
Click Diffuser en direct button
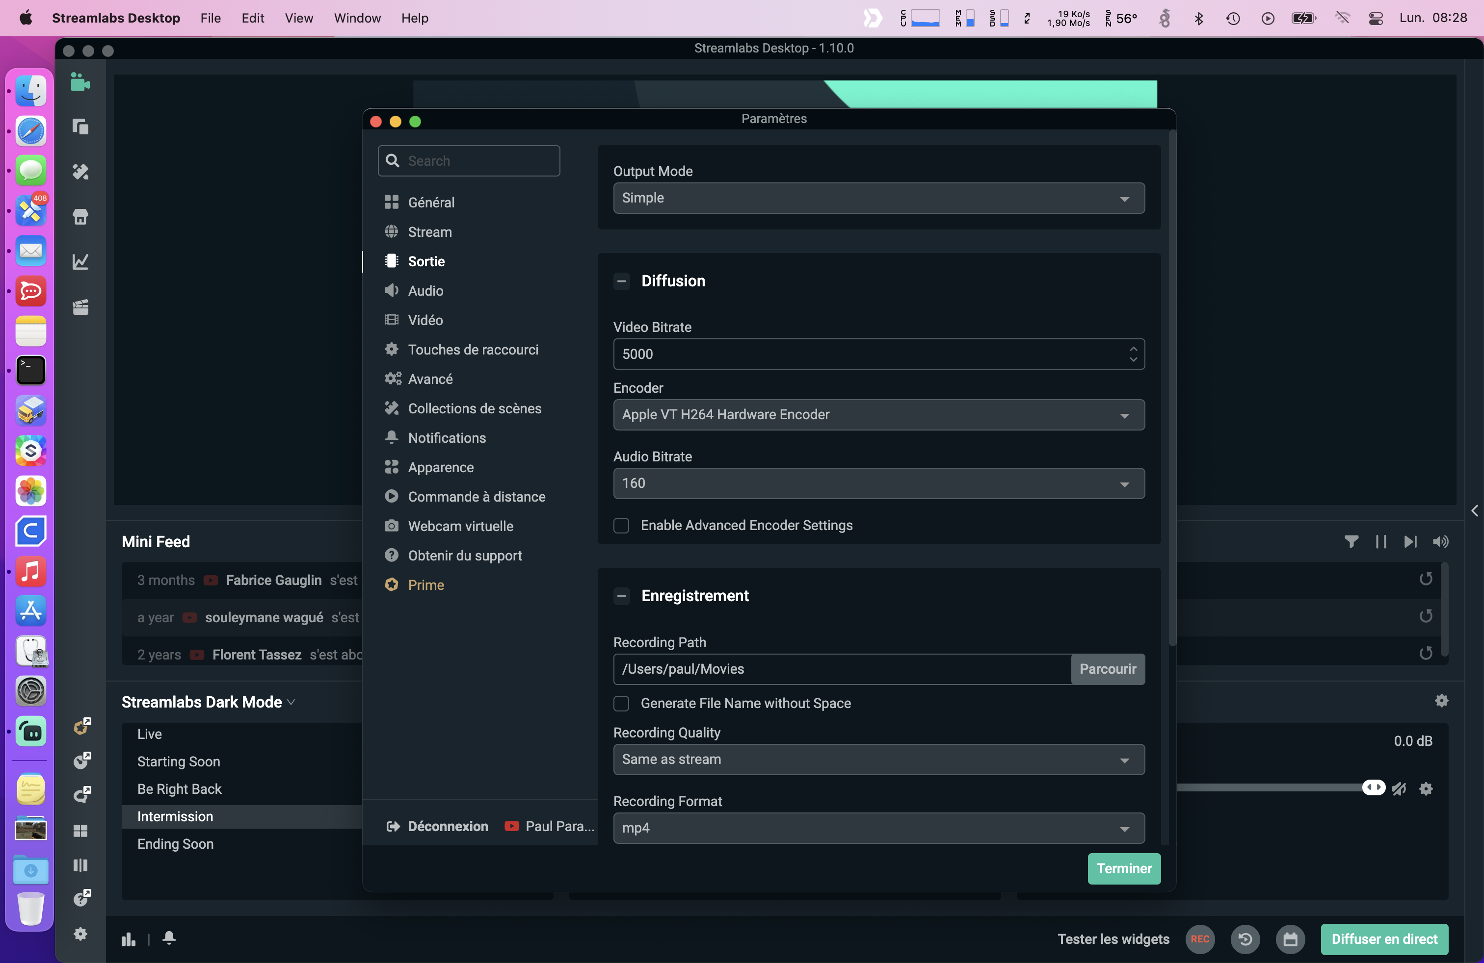1384,938
